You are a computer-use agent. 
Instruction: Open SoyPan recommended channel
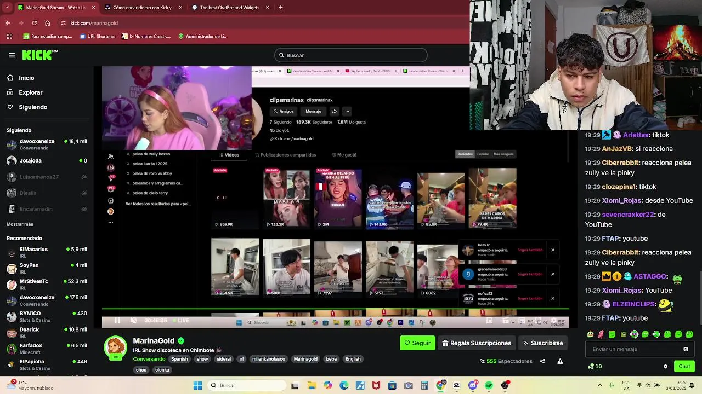click(47, 268)
